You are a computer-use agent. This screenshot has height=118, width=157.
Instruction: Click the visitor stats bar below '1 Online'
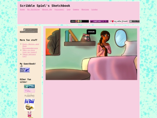29,32
